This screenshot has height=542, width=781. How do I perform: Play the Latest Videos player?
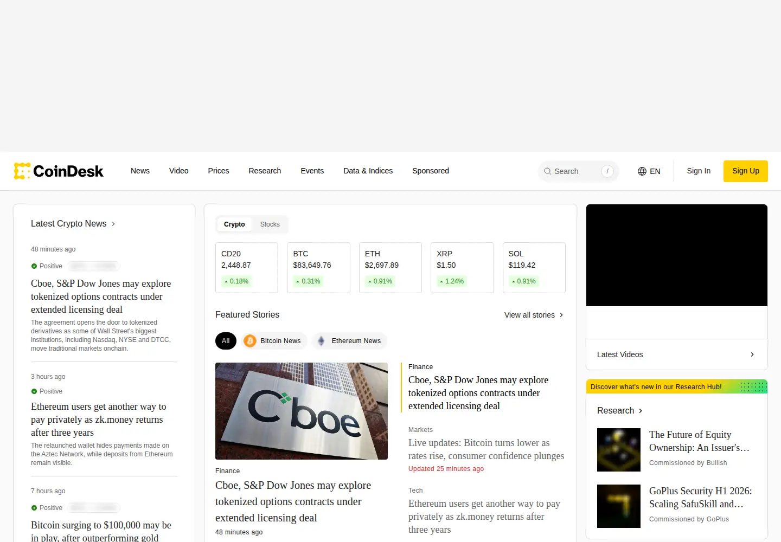coord(677,255)
